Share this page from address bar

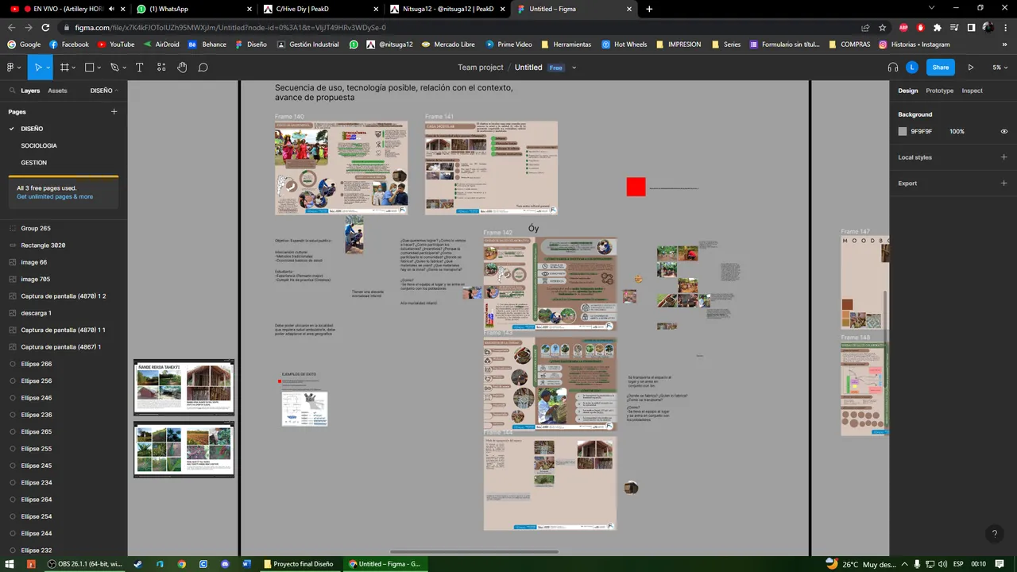(x=865, y=27)
